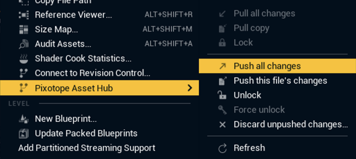Click the Refresh option in the submenu
The image size is (356, 159).
coord(249,148)
